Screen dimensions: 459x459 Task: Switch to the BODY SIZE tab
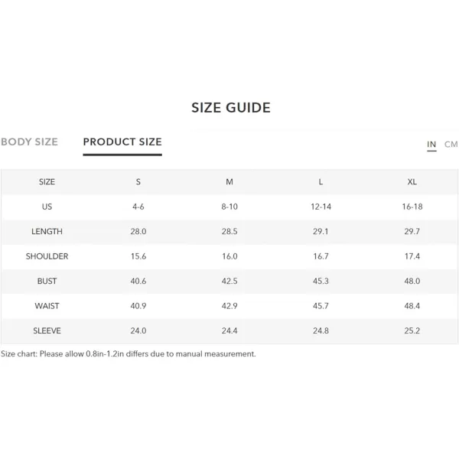click(29, 142)
